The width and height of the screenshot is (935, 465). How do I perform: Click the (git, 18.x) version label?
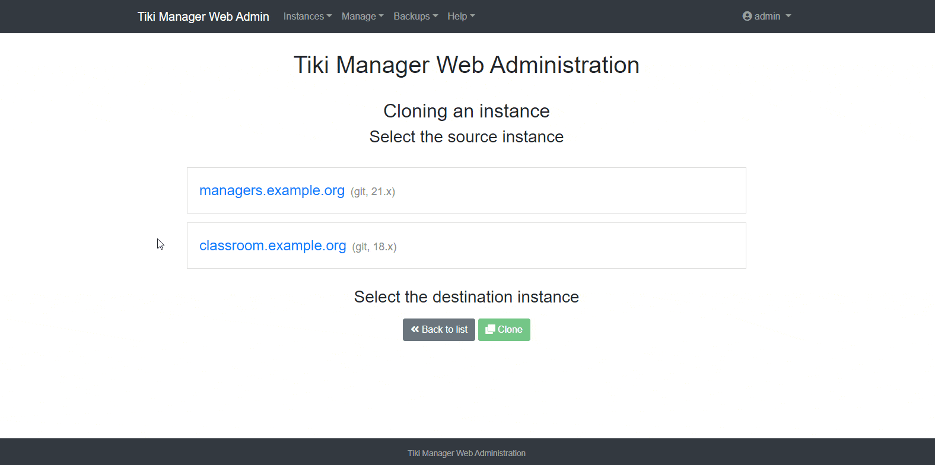(374, 247)
